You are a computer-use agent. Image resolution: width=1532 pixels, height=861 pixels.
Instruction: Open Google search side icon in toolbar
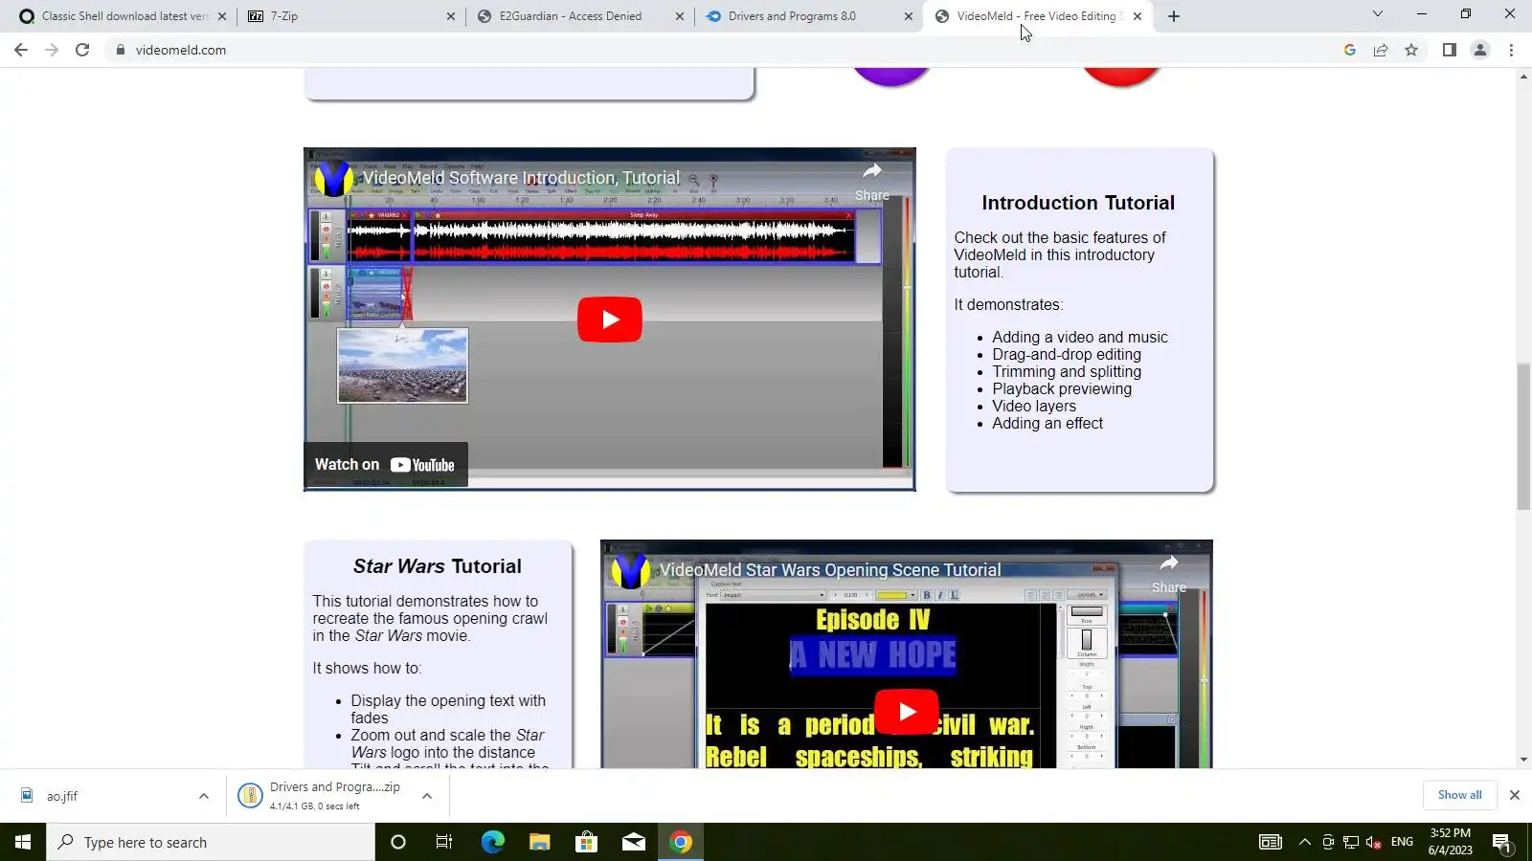[x=1350, y=50]
